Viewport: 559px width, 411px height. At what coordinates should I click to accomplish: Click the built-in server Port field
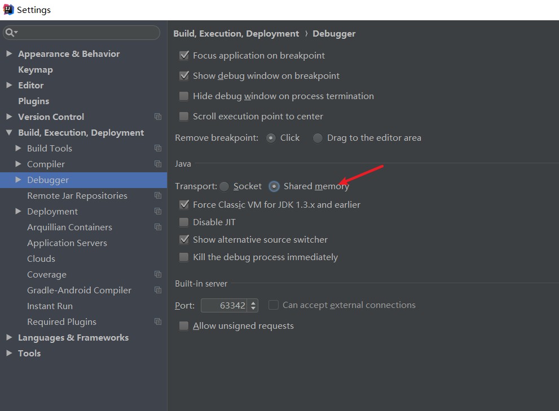pos(223,305)
